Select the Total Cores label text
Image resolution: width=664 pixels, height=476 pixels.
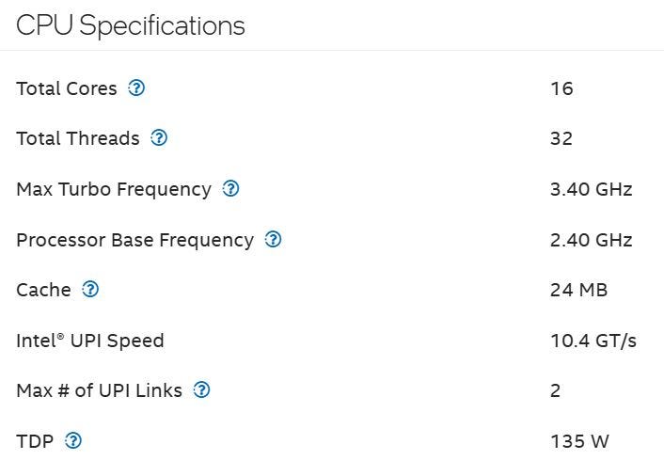[x=67, y=88]
